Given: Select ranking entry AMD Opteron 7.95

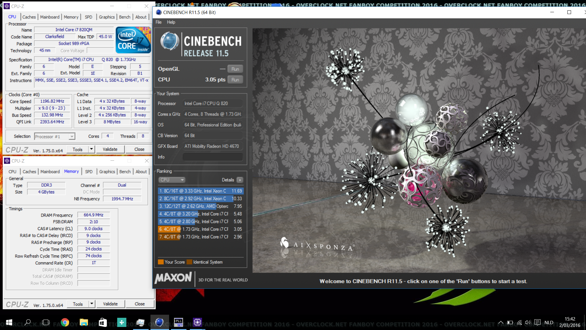Looking at the screenshot, I should click(201, 206).
